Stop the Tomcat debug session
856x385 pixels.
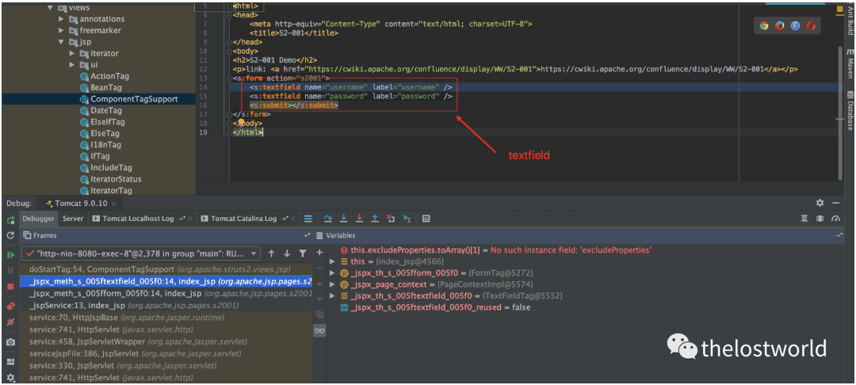point(10,286)
